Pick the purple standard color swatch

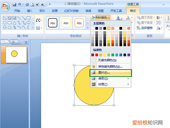click(129, 55)
